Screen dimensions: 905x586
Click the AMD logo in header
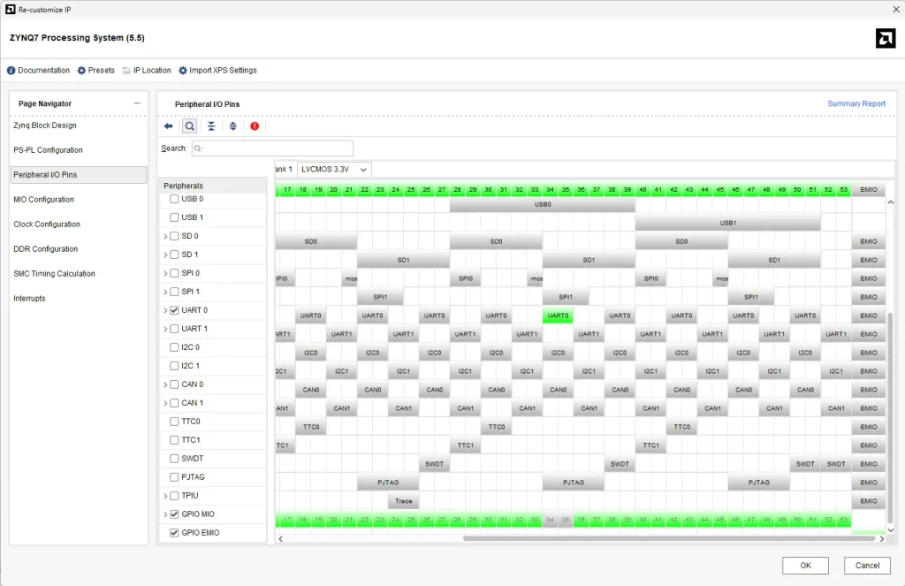pos(886,39)
